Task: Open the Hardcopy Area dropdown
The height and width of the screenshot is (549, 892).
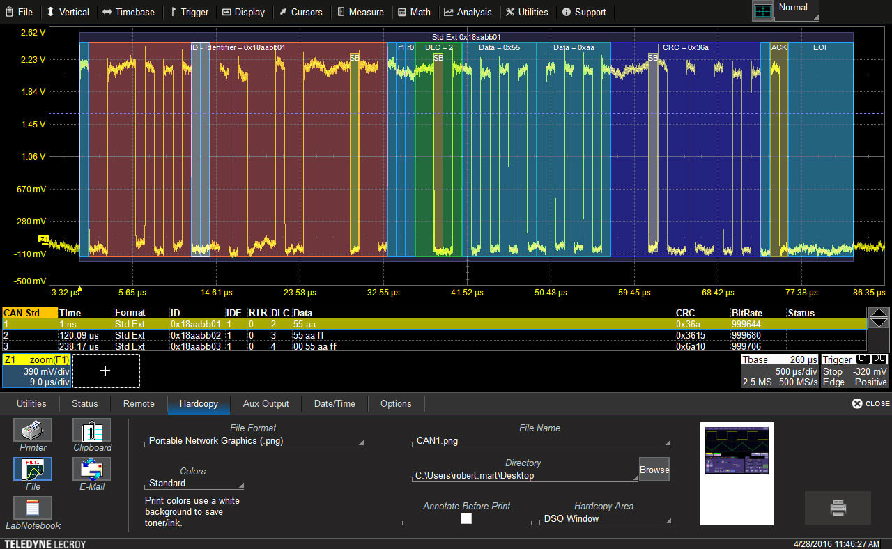Action: (605, 518)
